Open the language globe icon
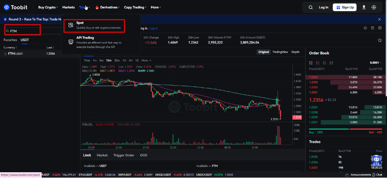The image size is (387, 178). [374, 7]
